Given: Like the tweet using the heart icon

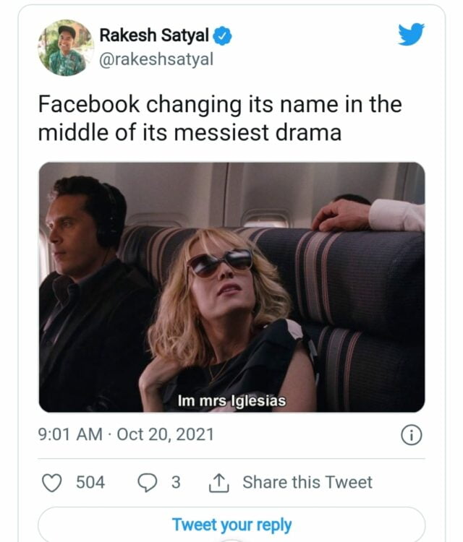Looking at the screenshot, I should point(53,482).
